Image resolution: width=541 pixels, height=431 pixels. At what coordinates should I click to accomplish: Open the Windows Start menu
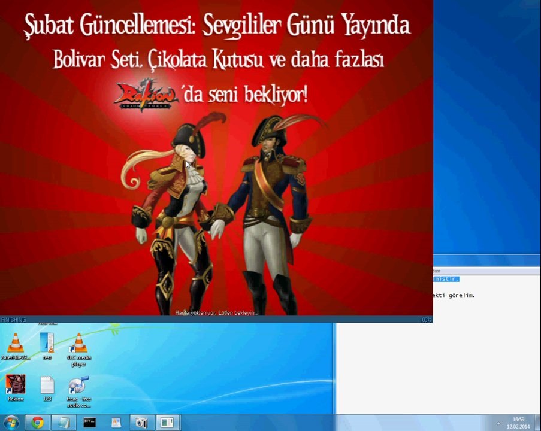coord(11,423)
